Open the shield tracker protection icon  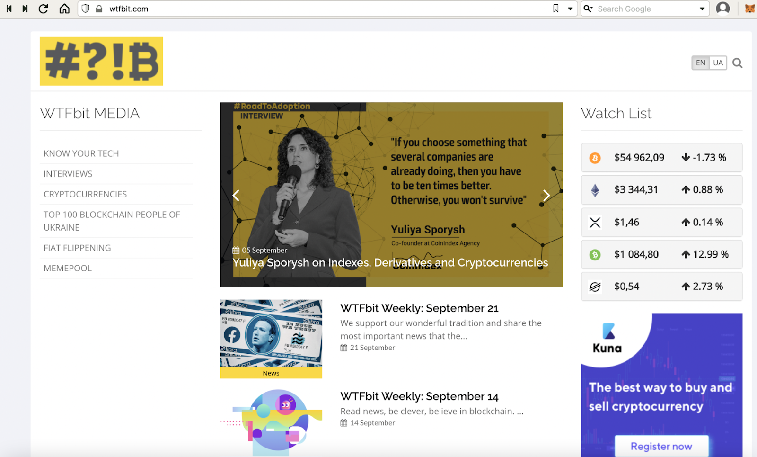pyautogui.click(x=86, y=9)
